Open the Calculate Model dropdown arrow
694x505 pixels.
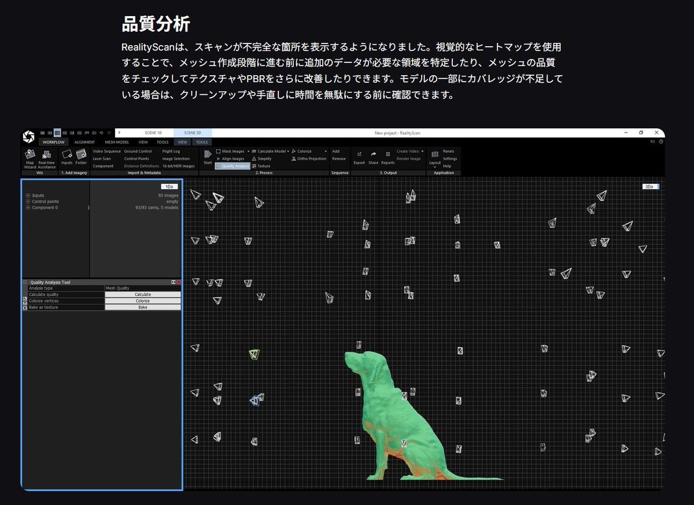tap(287, 152)
